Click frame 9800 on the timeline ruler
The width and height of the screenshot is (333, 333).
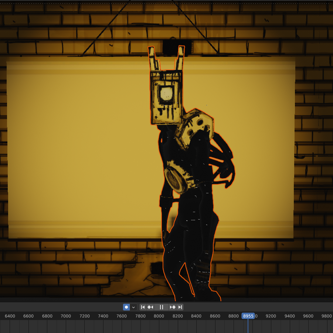(x=327, y=316)
